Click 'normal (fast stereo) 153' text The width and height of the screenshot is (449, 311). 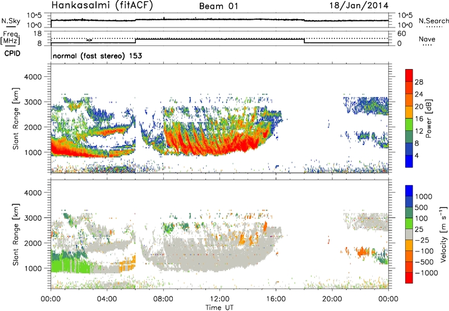[97, 56]
